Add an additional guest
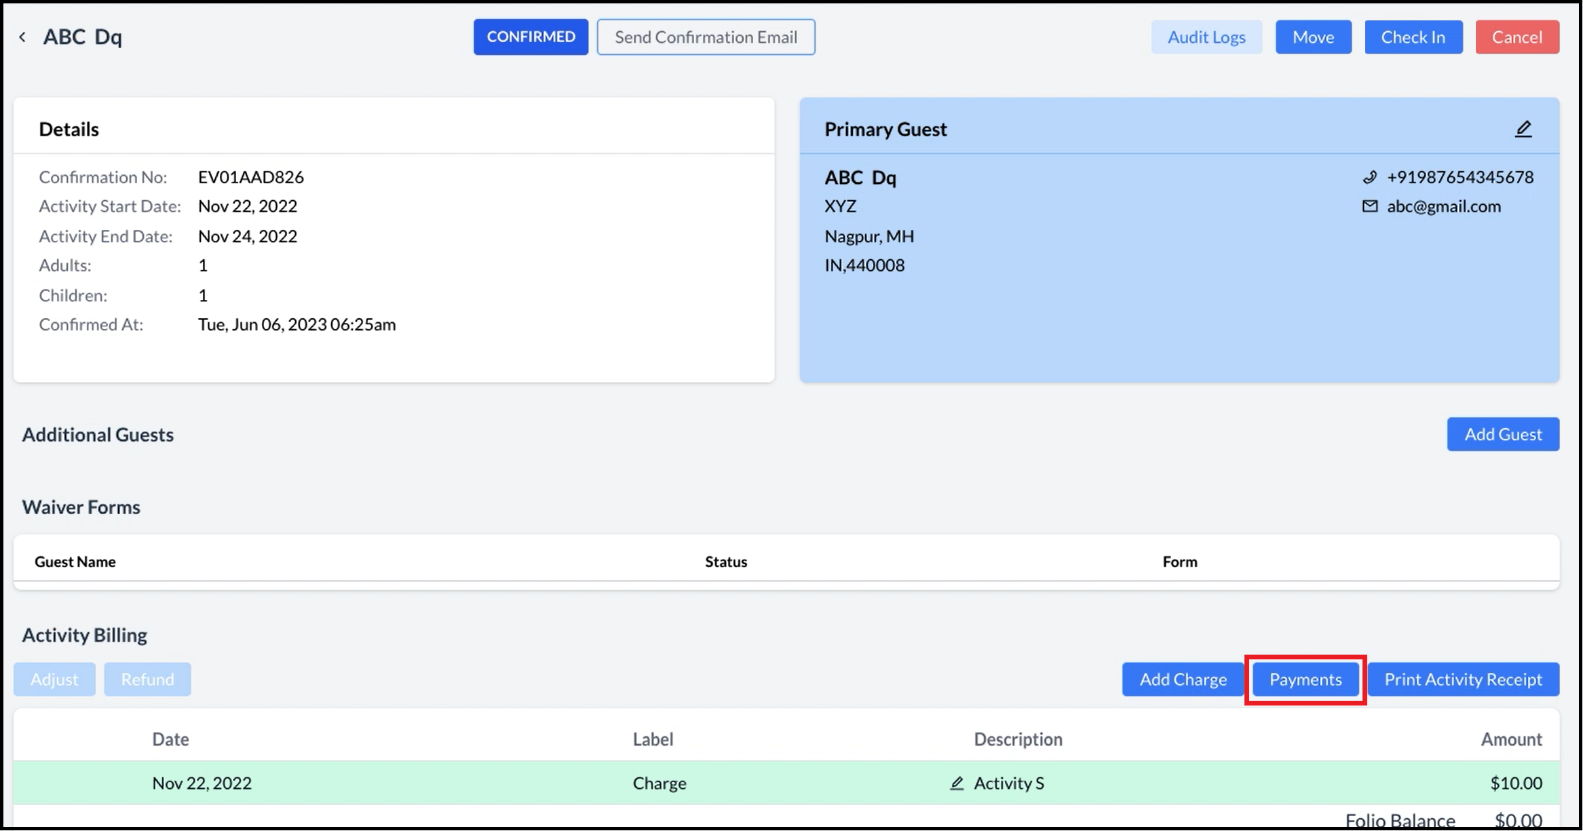 pyautogui.click(x=1503, y=434)
